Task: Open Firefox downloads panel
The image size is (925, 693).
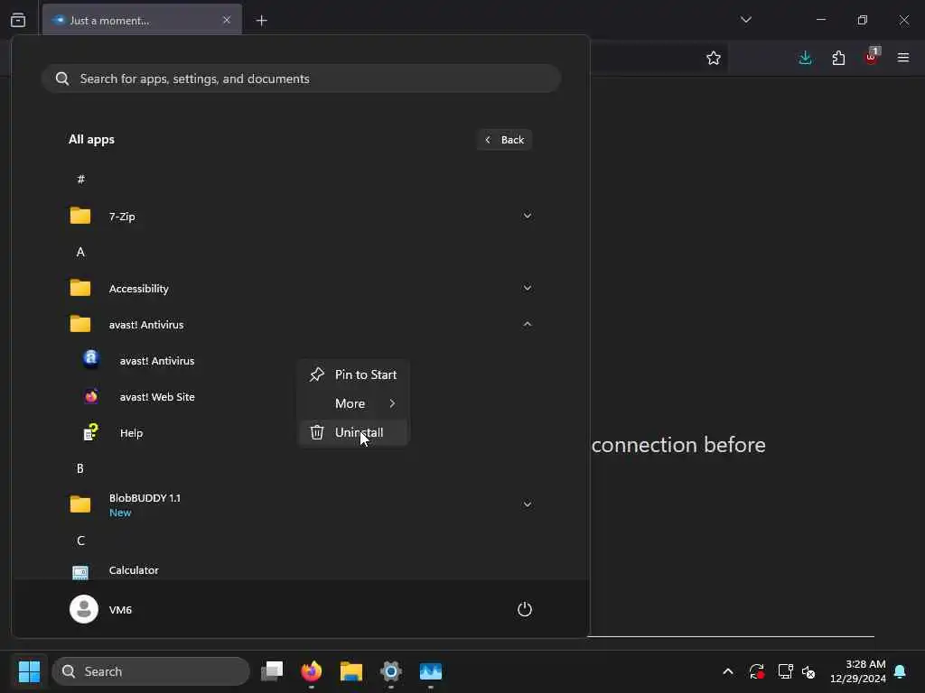Action: pyautogui.click(x=805, y=58)
